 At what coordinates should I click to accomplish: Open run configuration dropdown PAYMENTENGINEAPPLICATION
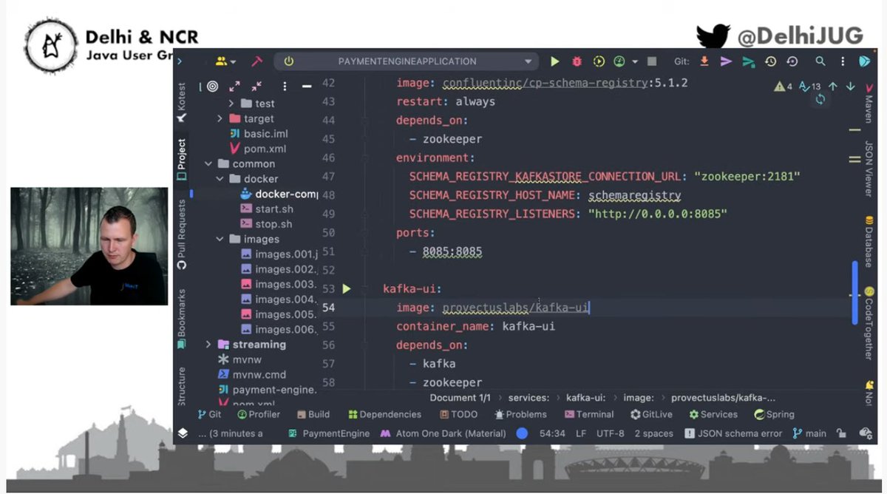(x=407, y=61)
